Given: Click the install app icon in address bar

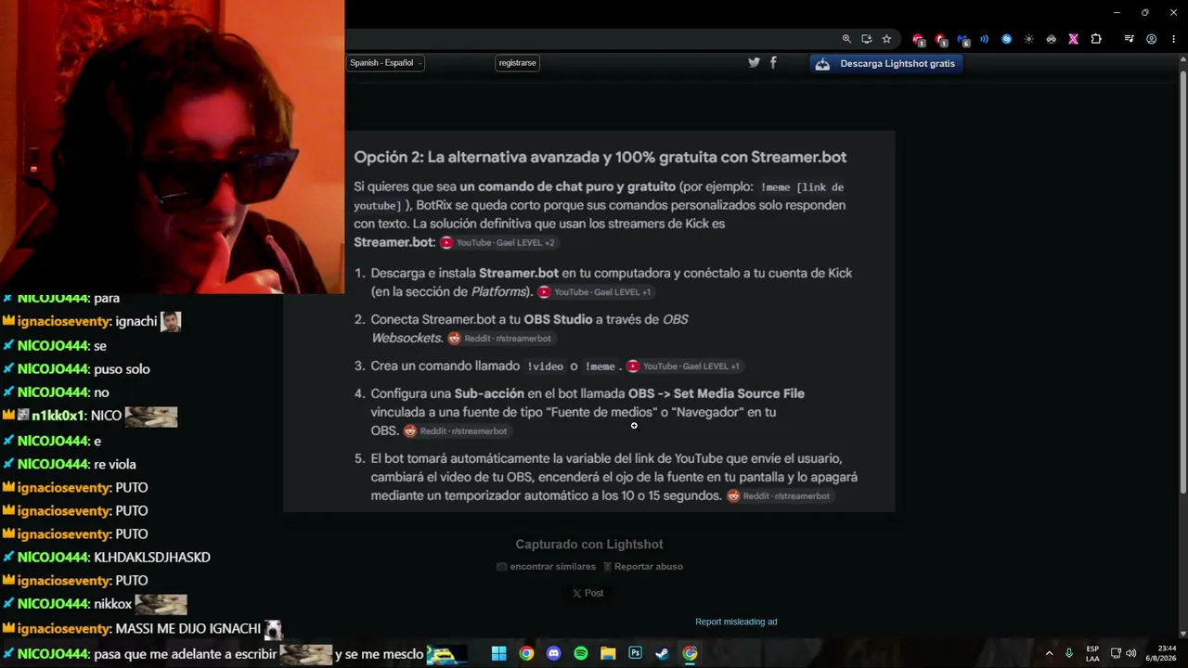Looking at the screenshot, I should [x=867, y=39].
